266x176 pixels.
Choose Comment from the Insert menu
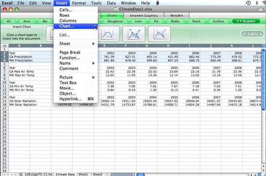(75, 69)
